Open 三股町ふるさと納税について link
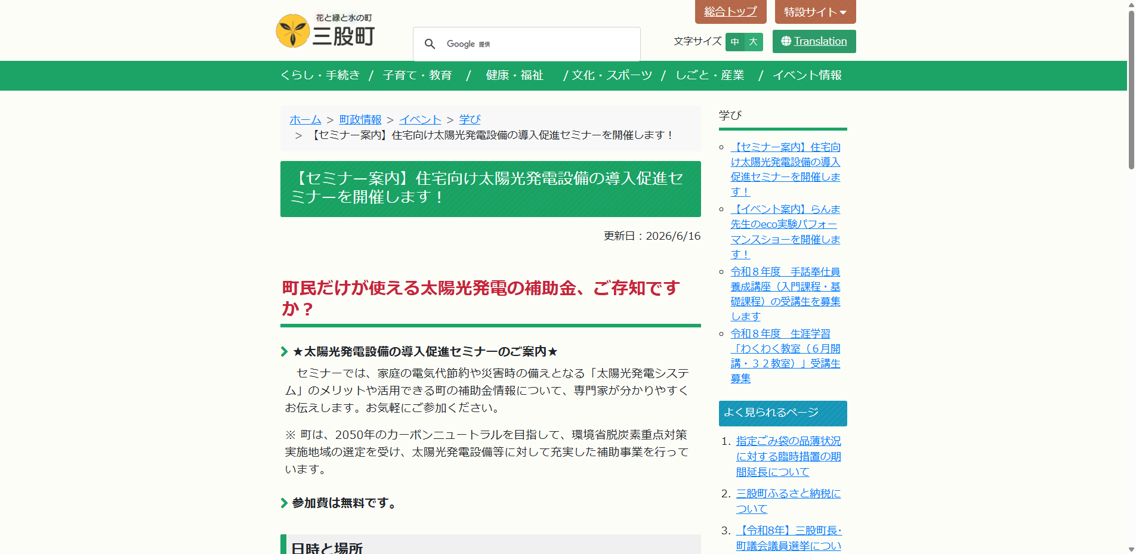Viewport: 1136px width, 554px height. coord(788,502)
